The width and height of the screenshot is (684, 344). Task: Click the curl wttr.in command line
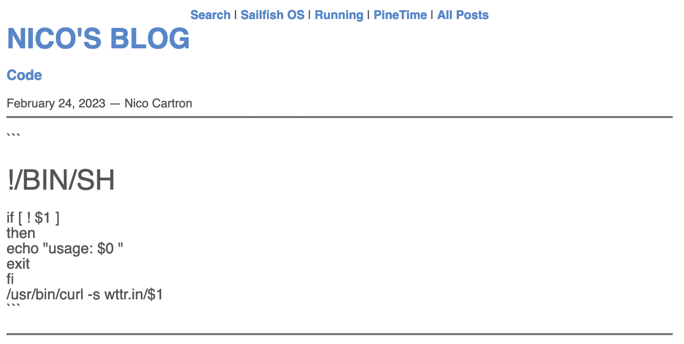[85, 295]
